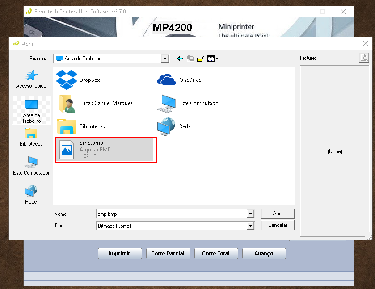Open Bibliotecas in the left places bar
This screenshot has width=375, height=289.
[x=31, y=137]
